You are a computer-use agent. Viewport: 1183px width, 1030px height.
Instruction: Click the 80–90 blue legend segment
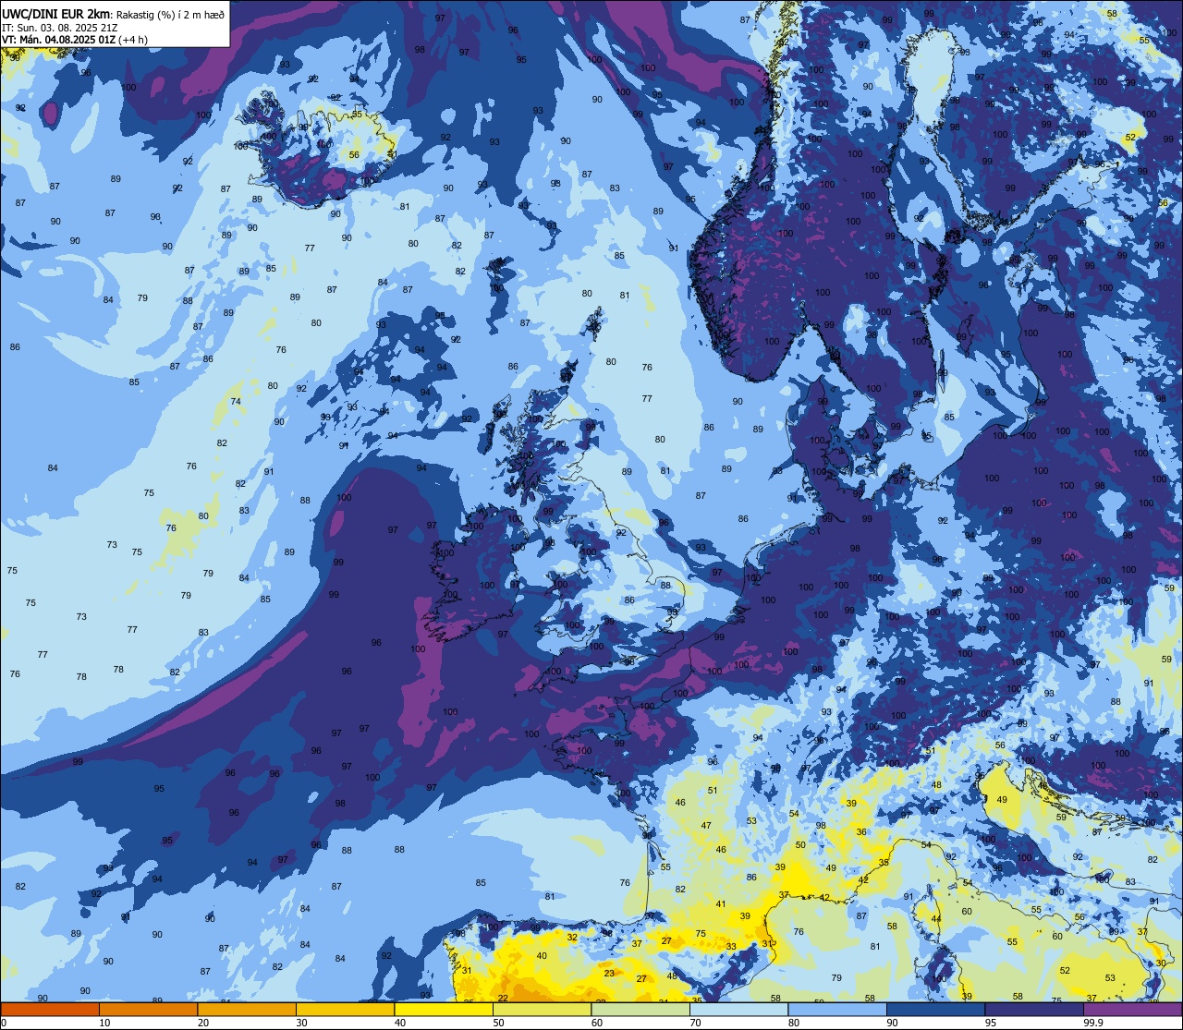(837, 1009)
